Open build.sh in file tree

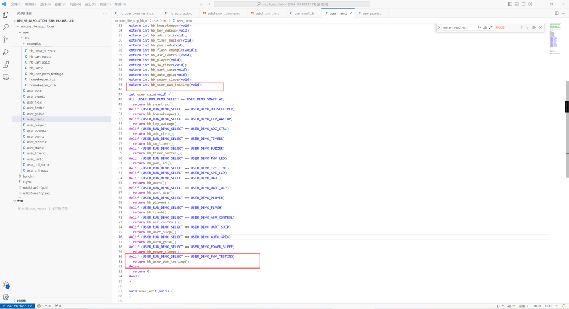coord(28,176)
